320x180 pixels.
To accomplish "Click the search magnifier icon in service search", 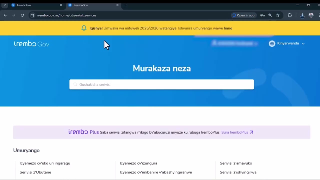I will click(x=75, y=84).
